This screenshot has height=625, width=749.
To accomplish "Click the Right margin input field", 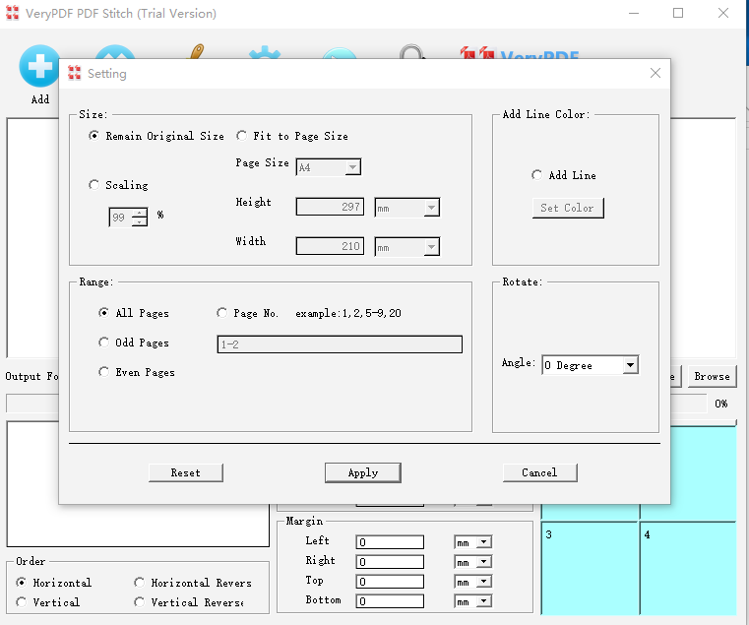I will click(x=390, y=561).
